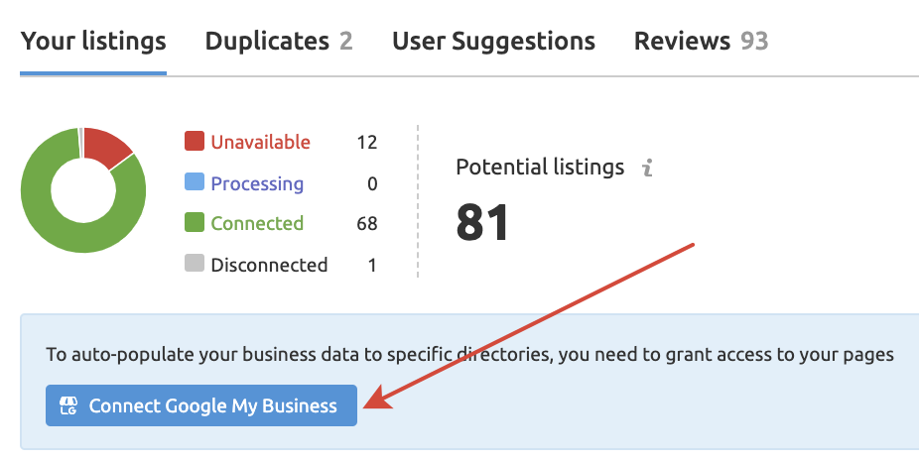The height and width of the screenshot is (460, 919).
Task: Click the Connected count of 68
Action: coord(367,223)
